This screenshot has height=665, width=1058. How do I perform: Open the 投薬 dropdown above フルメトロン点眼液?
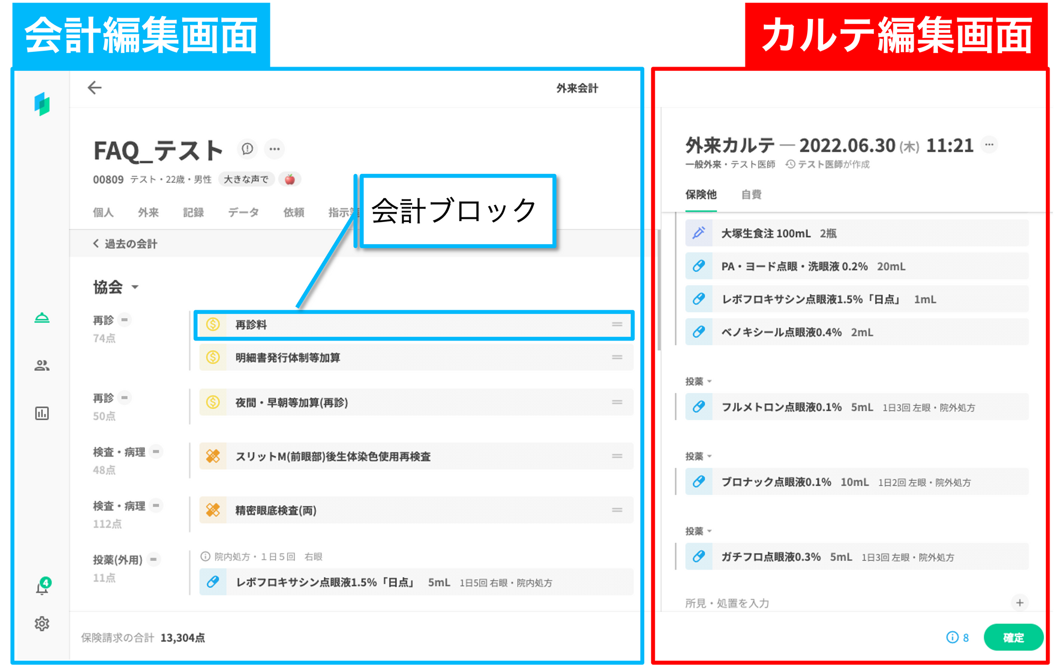coord(698,381)
